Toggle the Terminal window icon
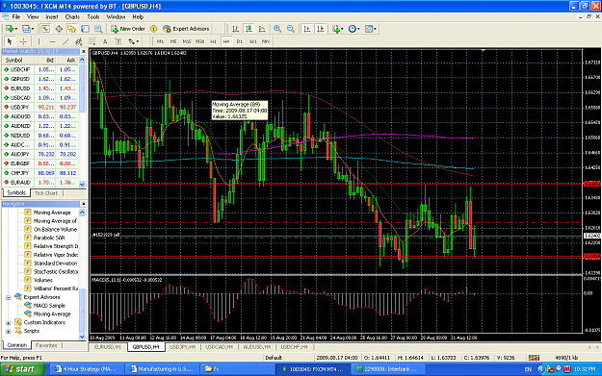The width and height of the screenshot is (602, 376). [x=85, y=29]
